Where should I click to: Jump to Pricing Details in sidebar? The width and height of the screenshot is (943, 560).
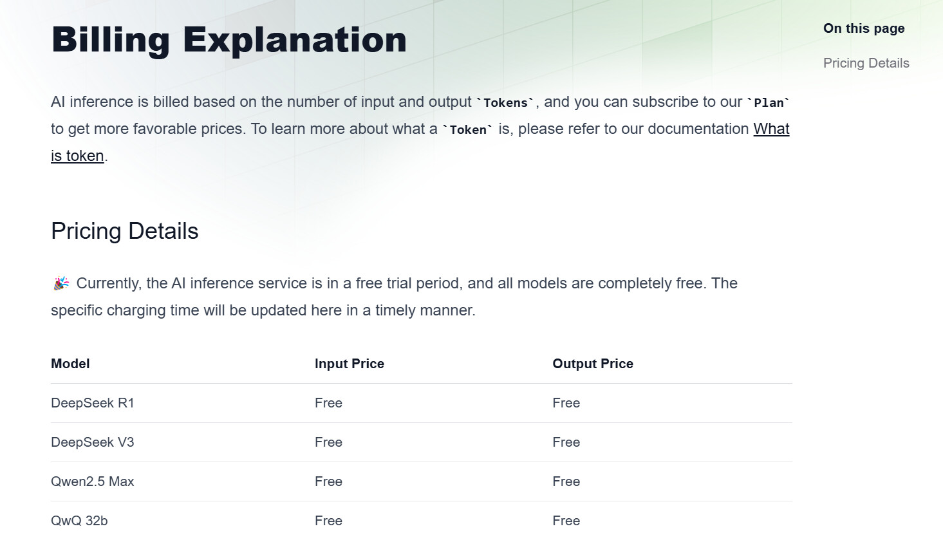coord(866,63)
